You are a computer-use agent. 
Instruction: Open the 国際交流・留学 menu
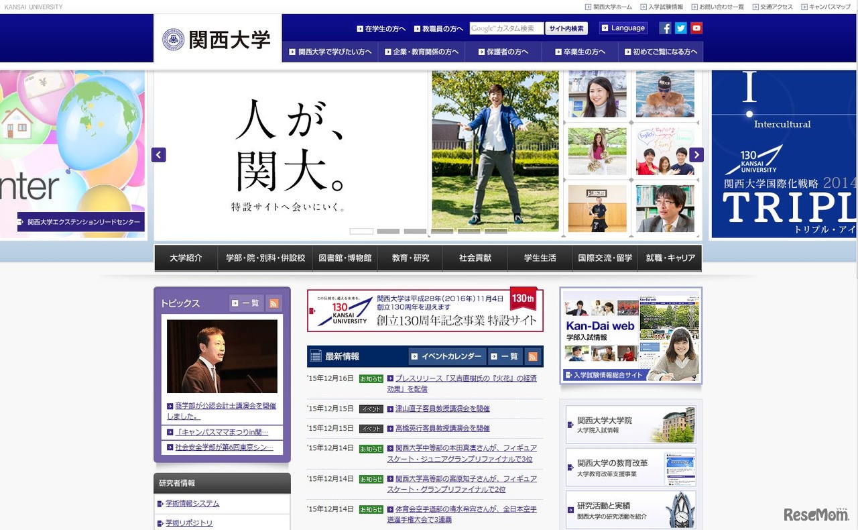605,258
